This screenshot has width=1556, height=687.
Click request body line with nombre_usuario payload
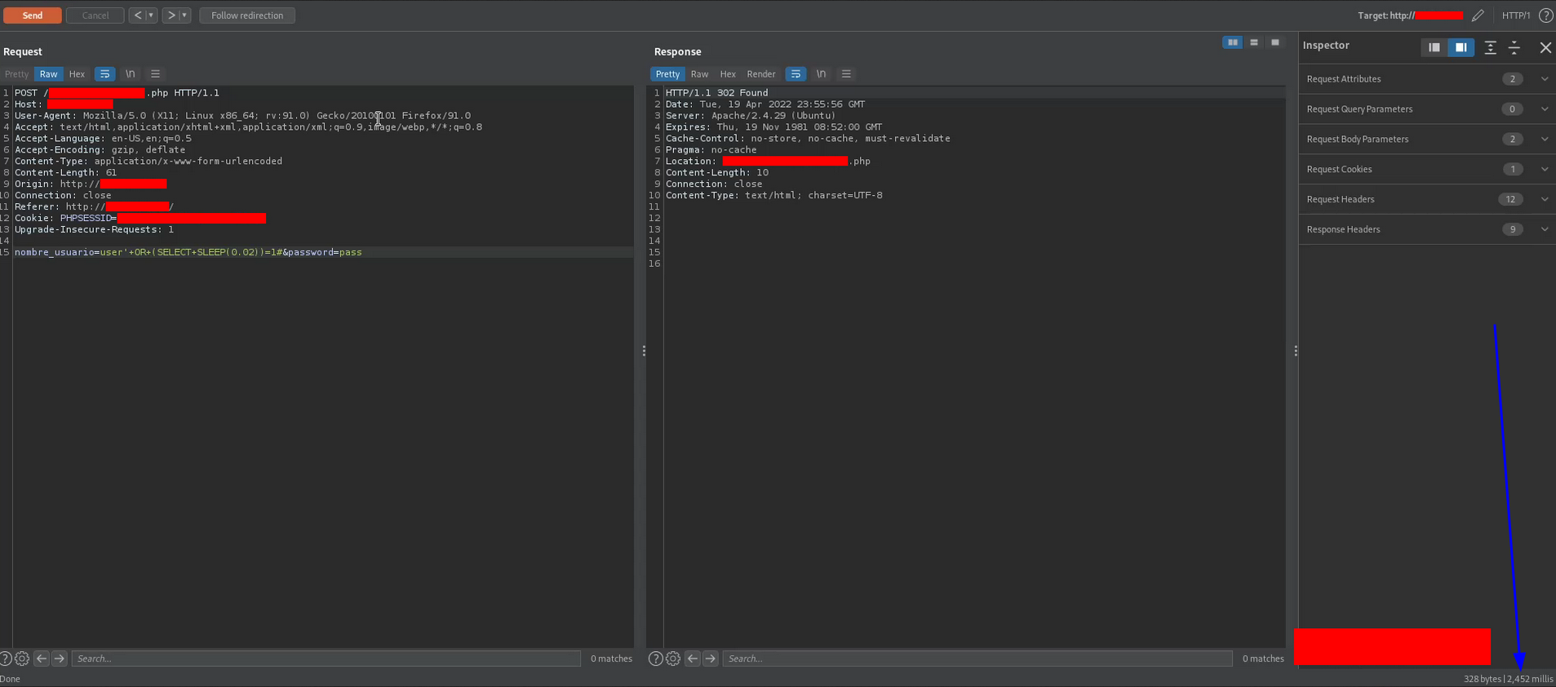click(188, 252)
